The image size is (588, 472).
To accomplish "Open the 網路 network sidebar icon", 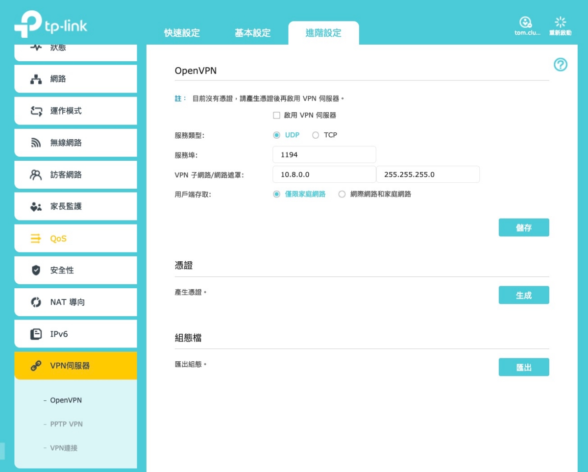I will click(x=36, y=79).
